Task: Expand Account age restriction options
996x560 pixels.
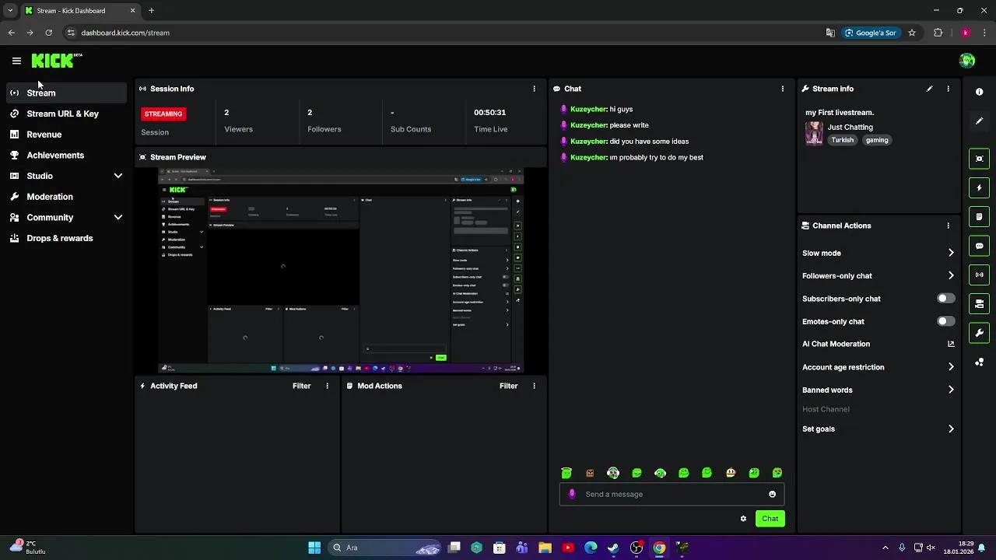Action: (x=951, y=367)
